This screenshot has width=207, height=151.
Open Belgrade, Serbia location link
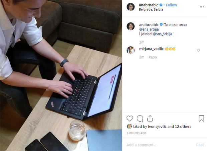(x=151, y=9)
